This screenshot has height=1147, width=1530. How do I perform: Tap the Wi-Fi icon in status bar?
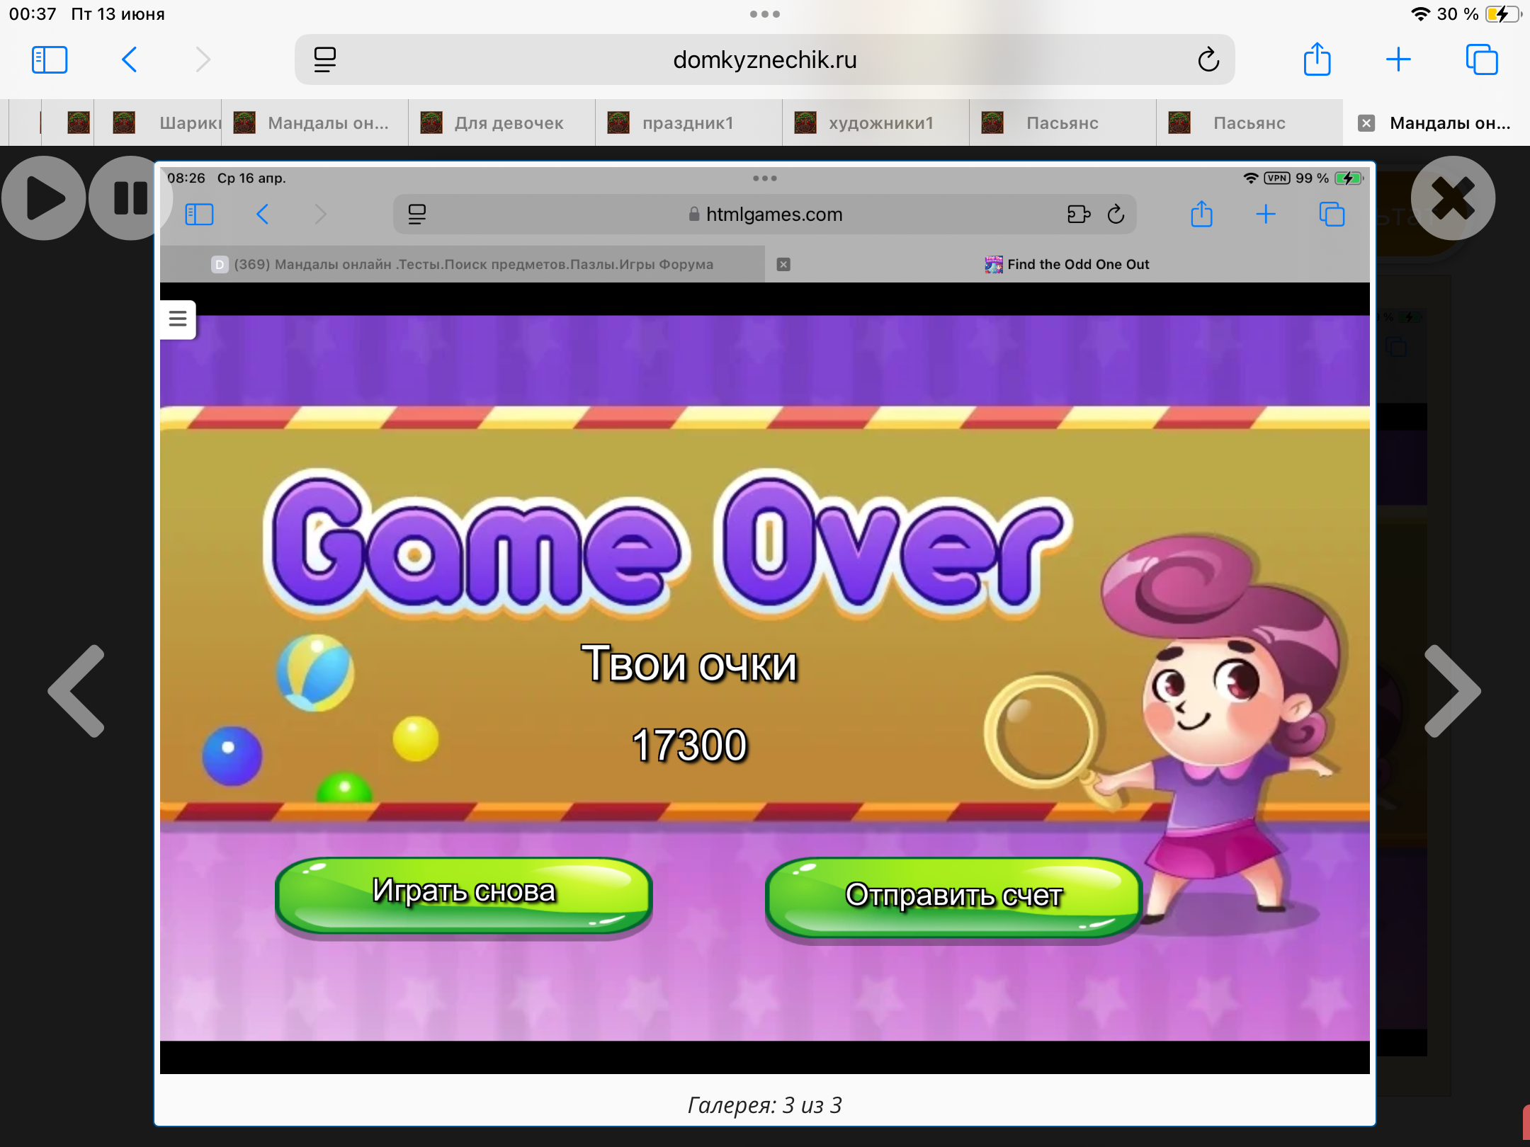[1421, 14]
